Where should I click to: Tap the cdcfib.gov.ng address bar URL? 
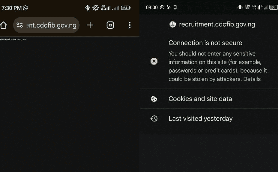[52, 25]
